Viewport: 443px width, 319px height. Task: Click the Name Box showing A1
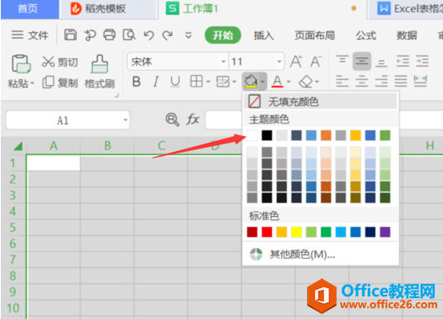tap(68, 119)
